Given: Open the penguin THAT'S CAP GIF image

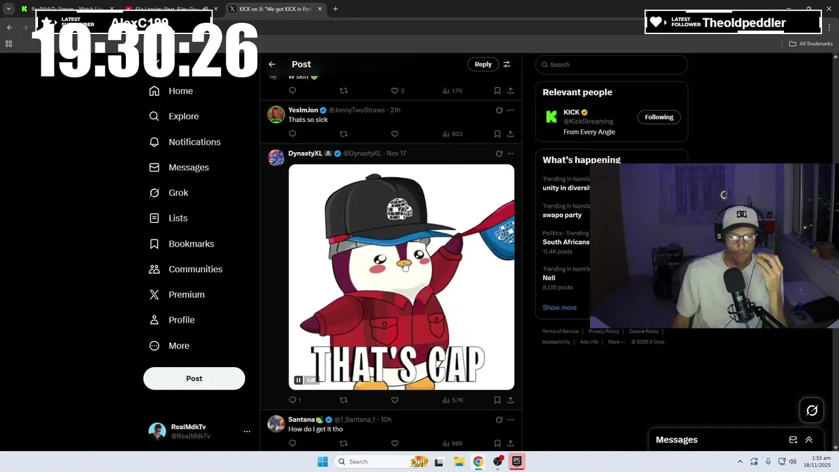Looking at the screenshot, I should coord(401,277).
